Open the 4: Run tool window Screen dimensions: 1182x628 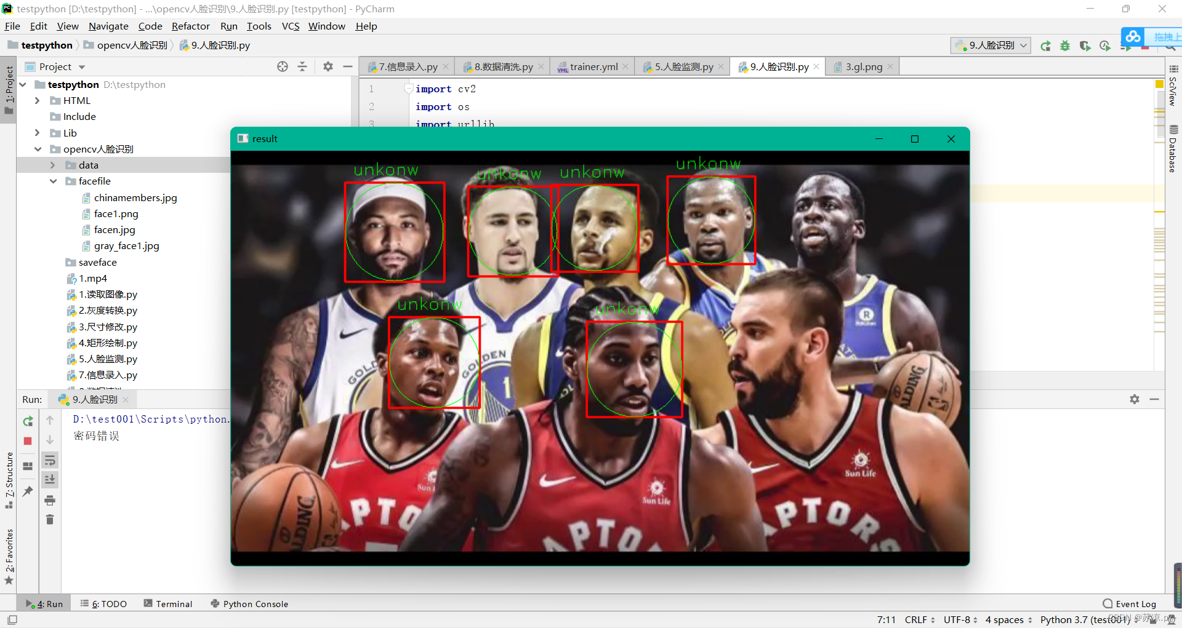tap(45, 604)
